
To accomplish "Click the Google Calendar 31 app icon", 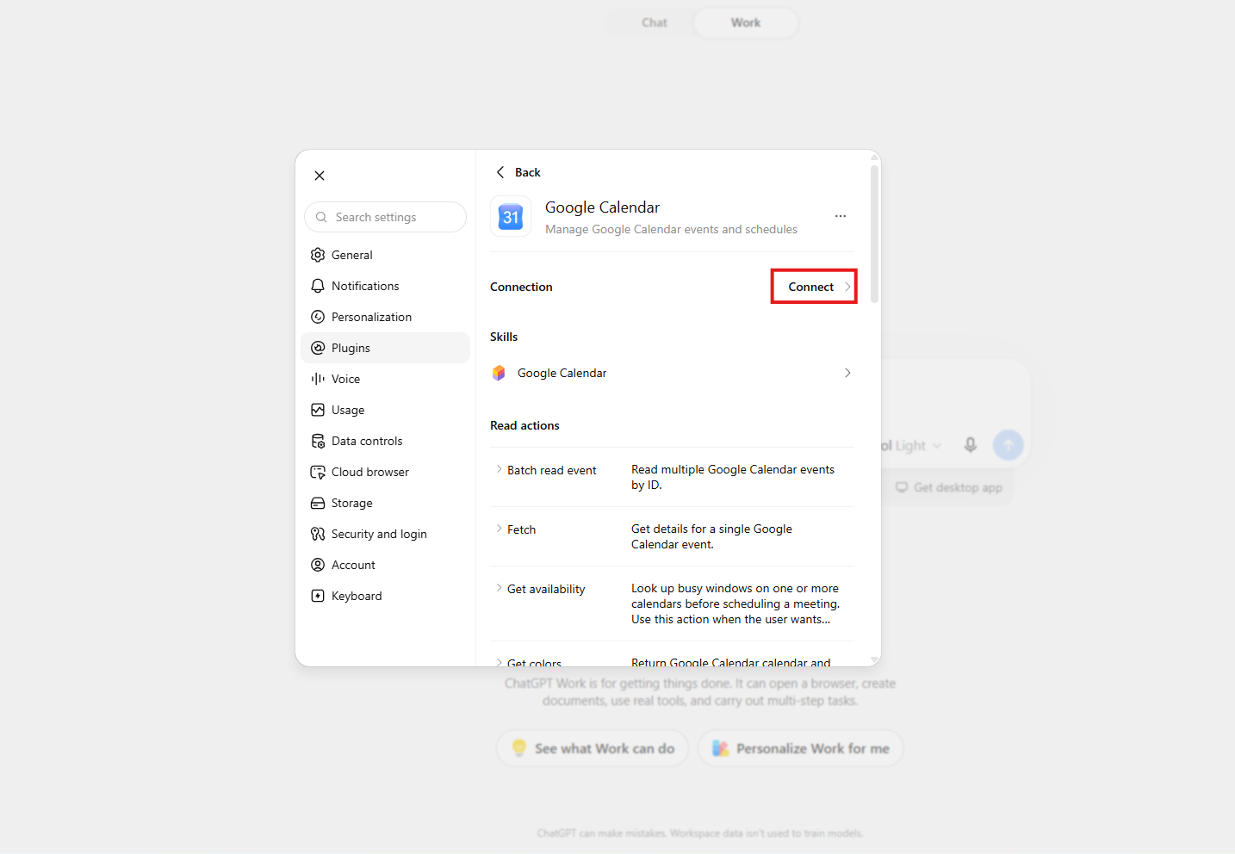I will [x=511, y=217].
